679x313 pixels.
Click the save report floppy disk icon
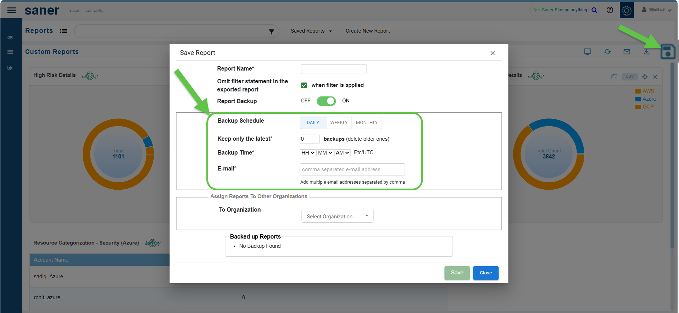[668, 52]
